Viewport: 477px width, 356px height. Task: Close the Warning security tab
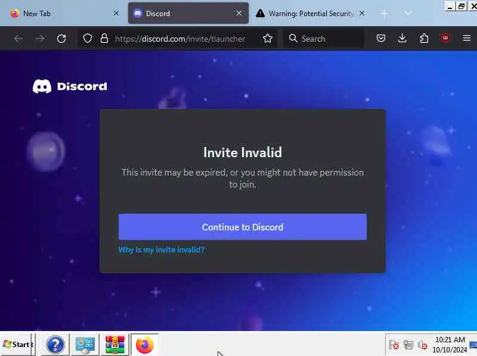point(362,13)
